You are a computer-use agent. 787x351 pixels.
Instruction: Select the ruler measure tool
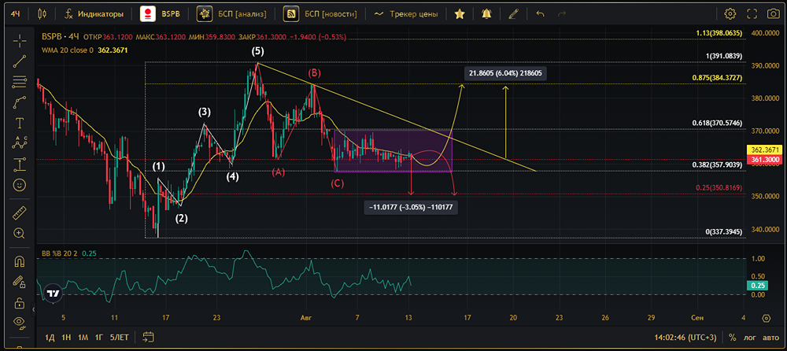pyautogui.click(x=19, y=212)
